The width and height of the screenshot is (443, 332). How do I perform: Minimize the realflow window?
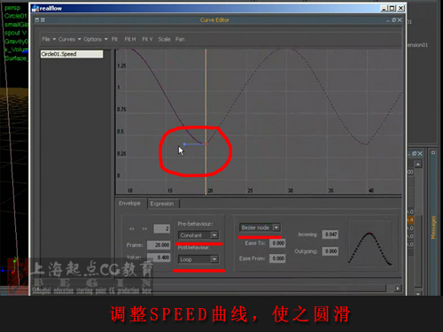384,8
